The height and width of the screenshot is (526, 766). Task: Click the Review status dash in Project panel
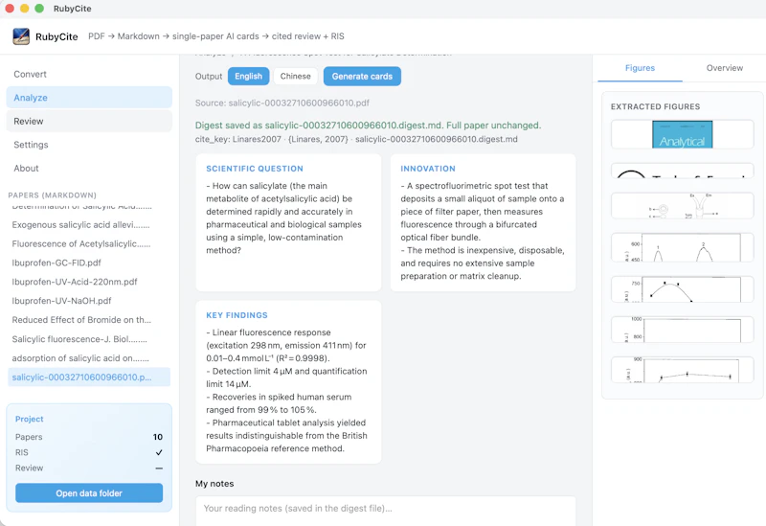(159, 469)
